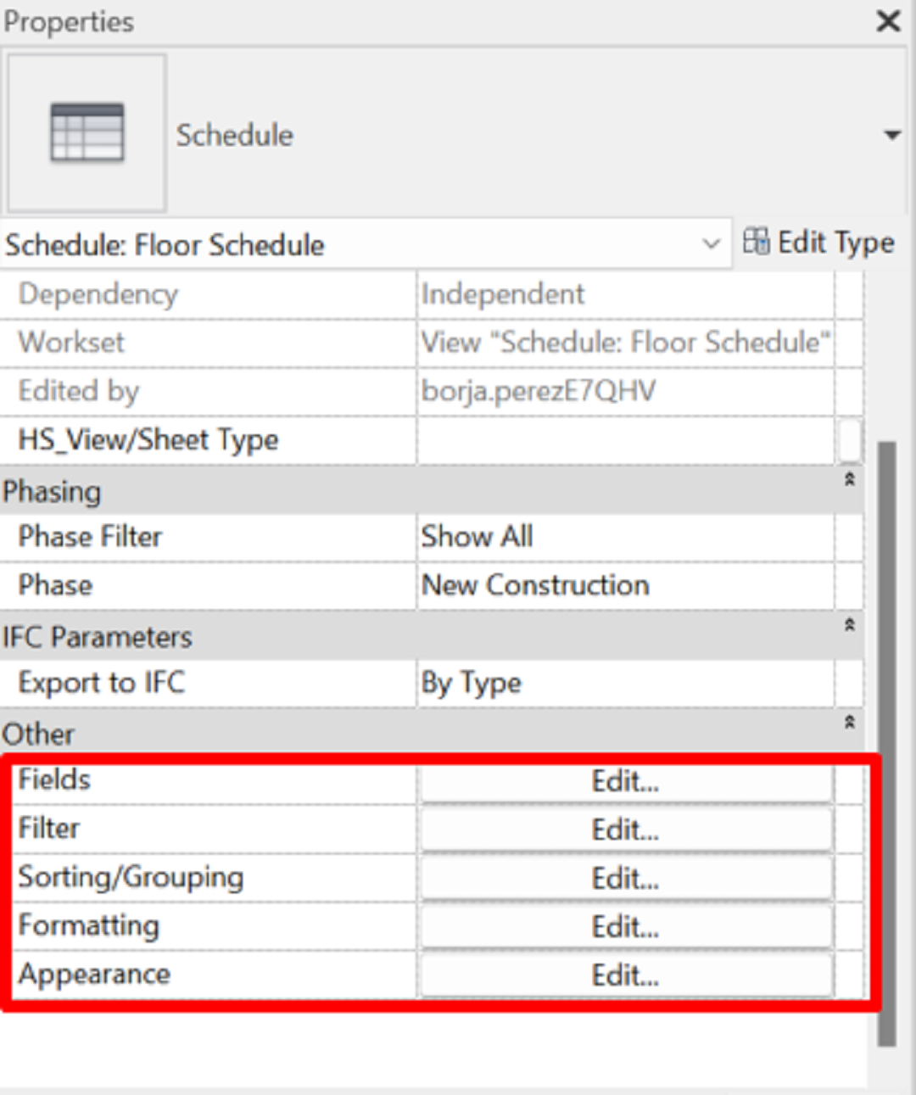
Task: Click the small button beside HS_View/Sheet Type
Action: [x=850, y=440]
